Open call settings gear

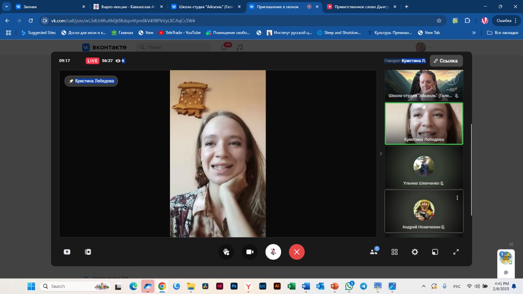415,252
